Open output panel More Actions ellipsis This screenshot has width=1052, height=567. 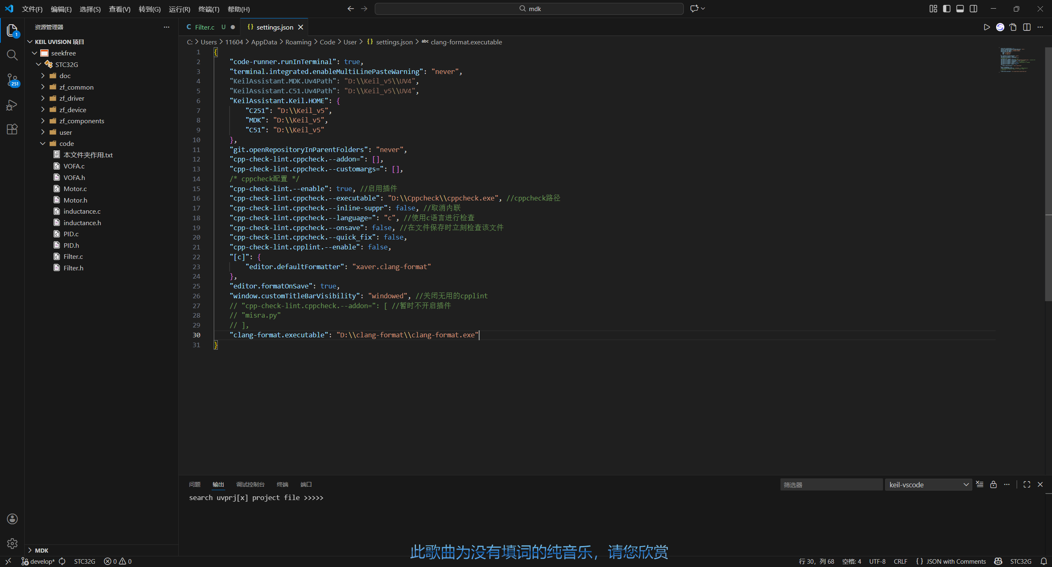[1007, 484]
